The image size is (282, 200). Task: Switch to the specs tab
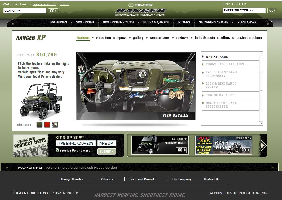point(122,38)
